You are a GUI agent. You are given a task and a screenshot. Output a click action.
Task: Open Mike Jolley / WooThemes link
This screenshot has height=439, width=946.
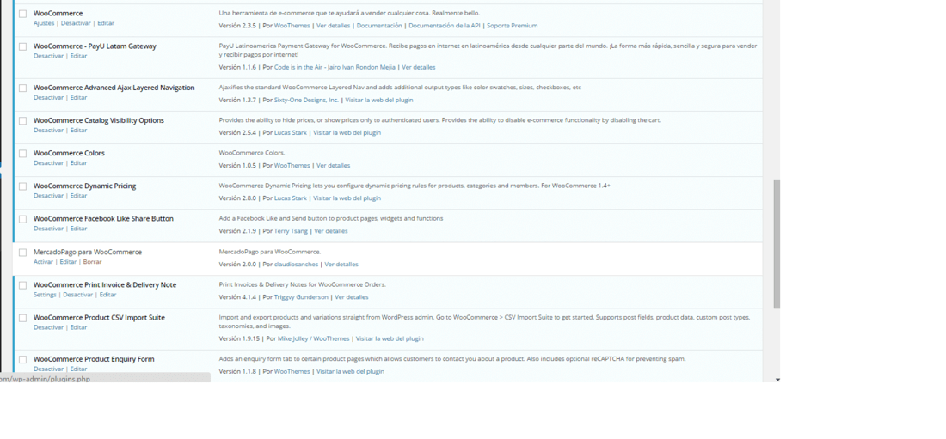click(314, 338)
